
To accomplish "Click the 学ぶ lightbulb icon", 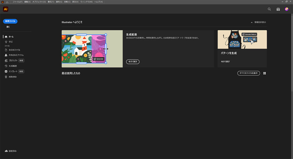I will pyautogui.click(x=6, y=42).
